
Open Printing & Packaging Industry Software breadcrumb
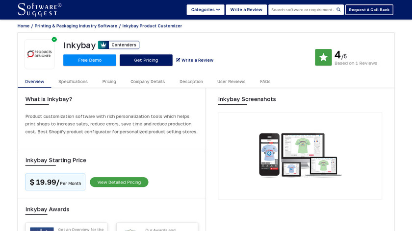tap(76, 26)
